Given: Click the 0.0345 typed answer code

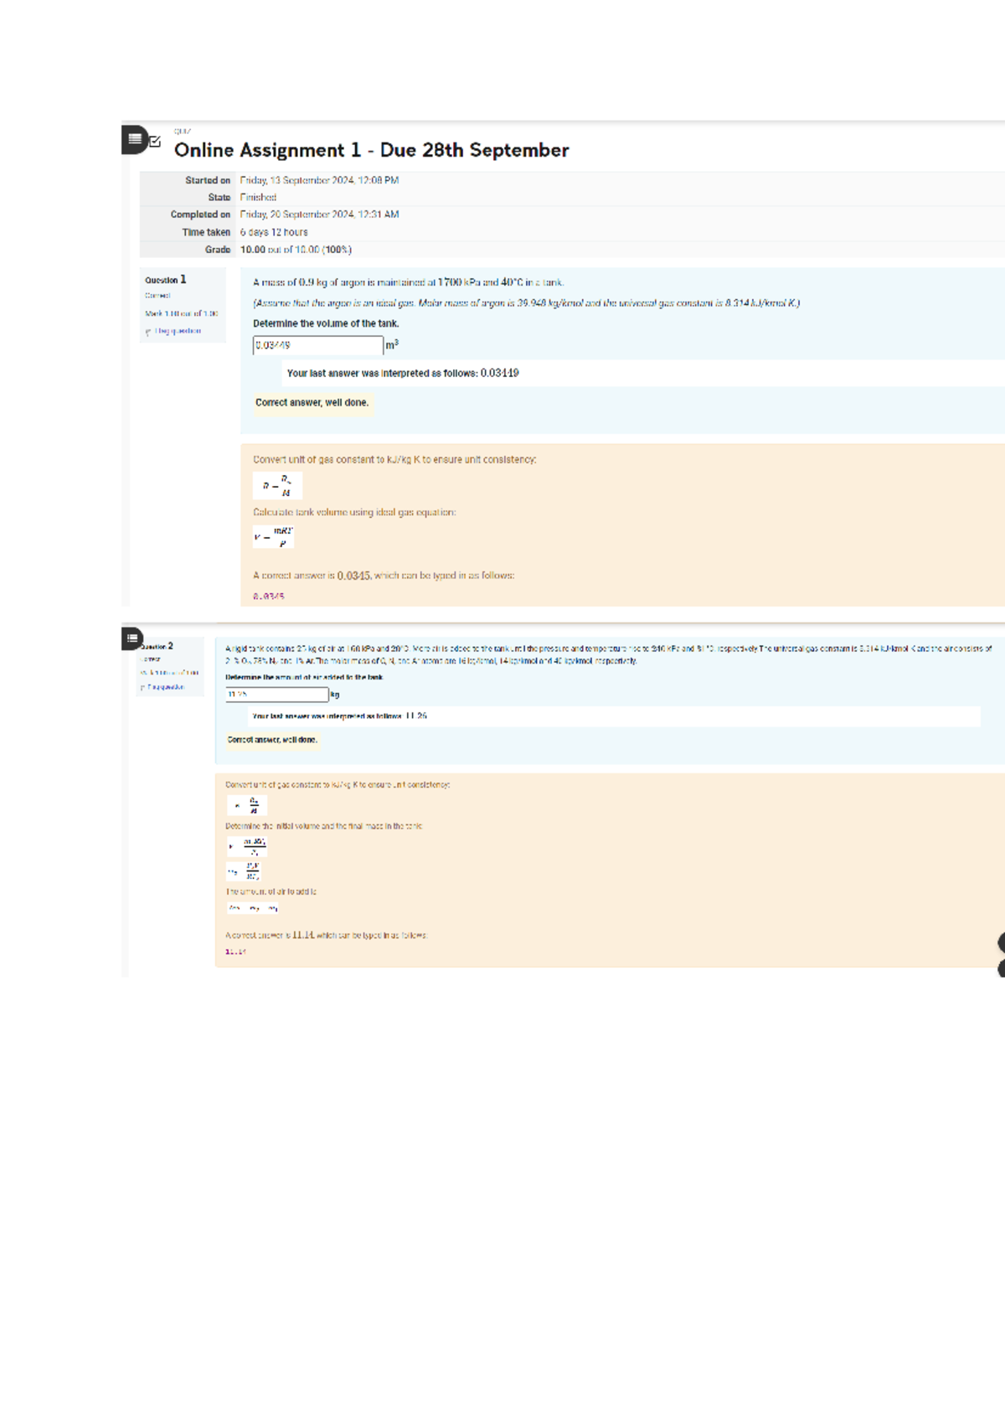Looking at the screenshot, I should tap(269, 596).
